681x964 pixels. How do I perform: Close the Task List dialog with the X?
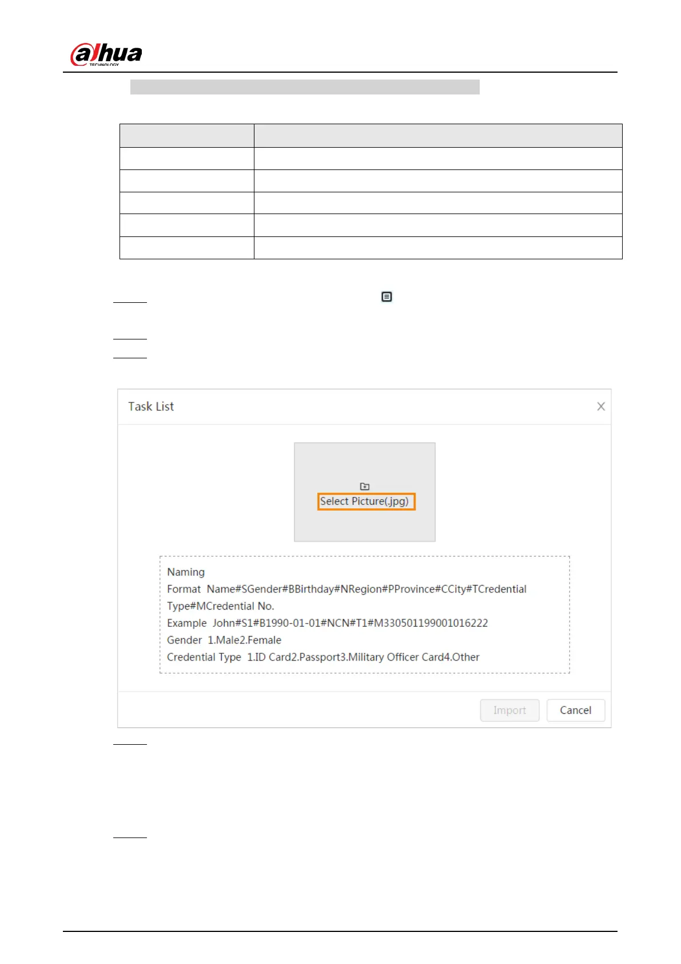pos(600,406)
